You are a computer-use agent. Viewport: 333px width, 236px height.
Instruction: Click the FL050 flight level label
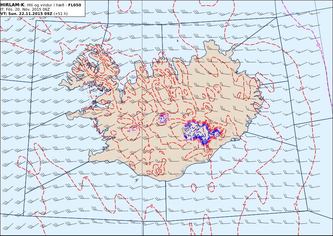pos(75,5)
